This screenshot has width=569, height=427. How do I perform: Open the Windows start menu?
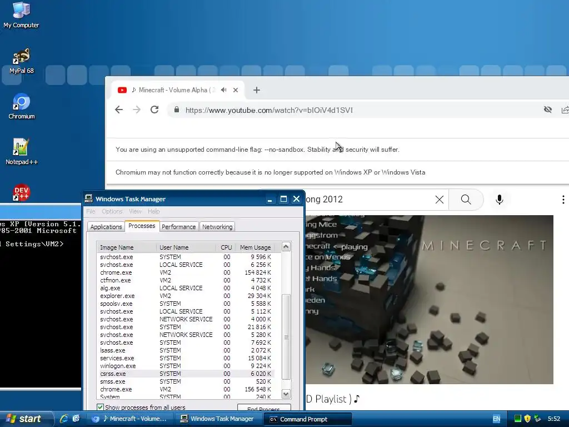click(26, 419)
